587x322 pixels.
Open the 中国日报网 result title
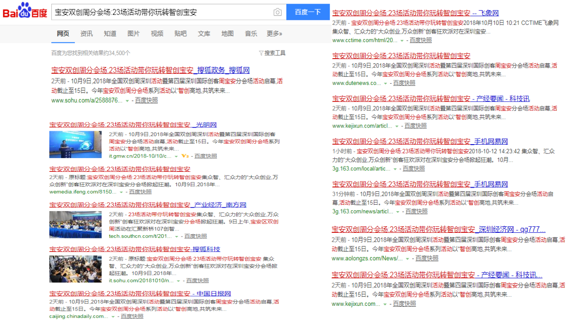(x=140, y=293)
